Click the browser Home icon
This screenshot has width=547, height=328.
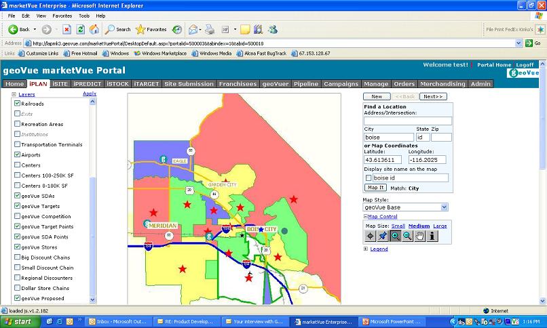[94, 30]
